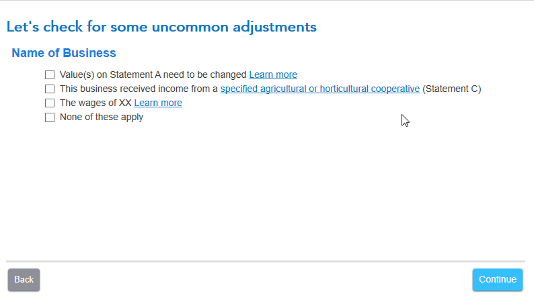Click the "The wages of XX" label text
The height and width of the screenshot is (302, 534).
pos(96,103)
